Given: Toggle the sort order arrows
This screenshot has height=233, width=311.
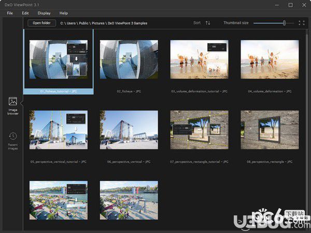Looking at the screenshot, I should pyautogui.click(x=208, y=23).
